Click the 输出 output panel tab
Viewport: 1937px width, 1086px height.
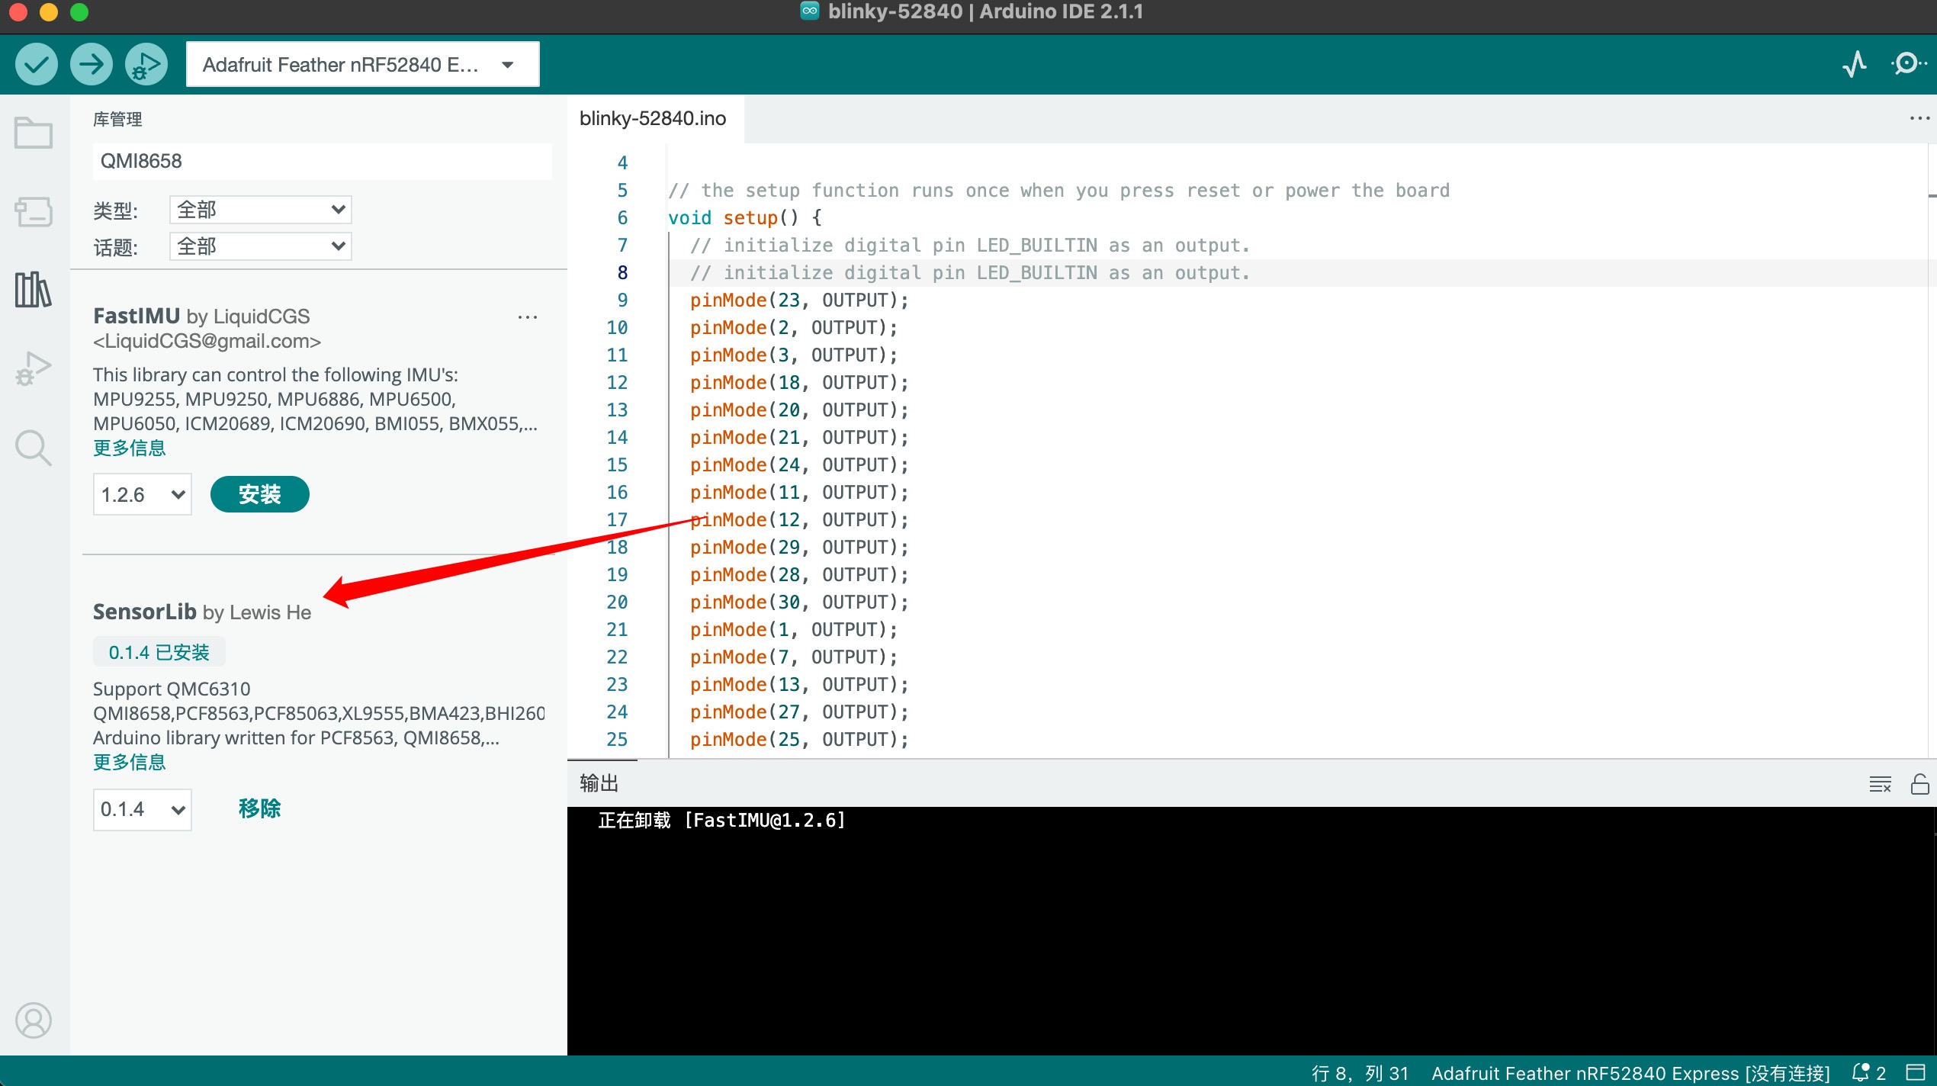(x=599, y=783)
